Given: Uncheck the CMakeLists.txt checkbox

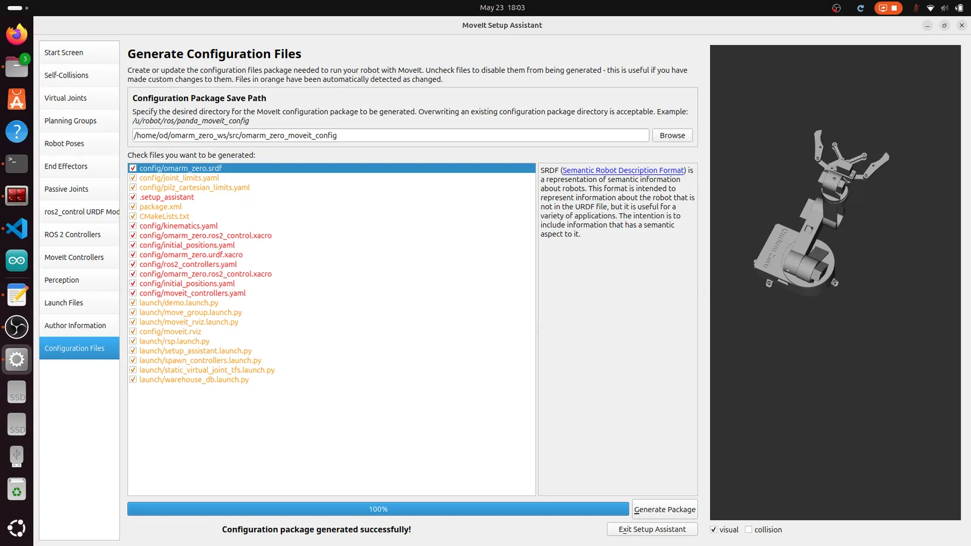Looking at the screenshot, I should [x=133, y=216].
